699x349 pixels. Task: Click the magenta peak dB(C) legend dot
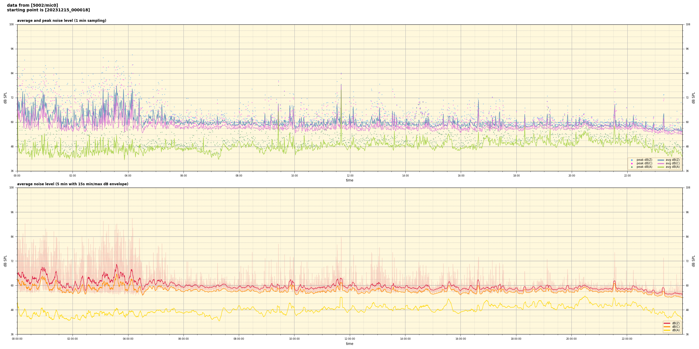(x=632, y=163)
